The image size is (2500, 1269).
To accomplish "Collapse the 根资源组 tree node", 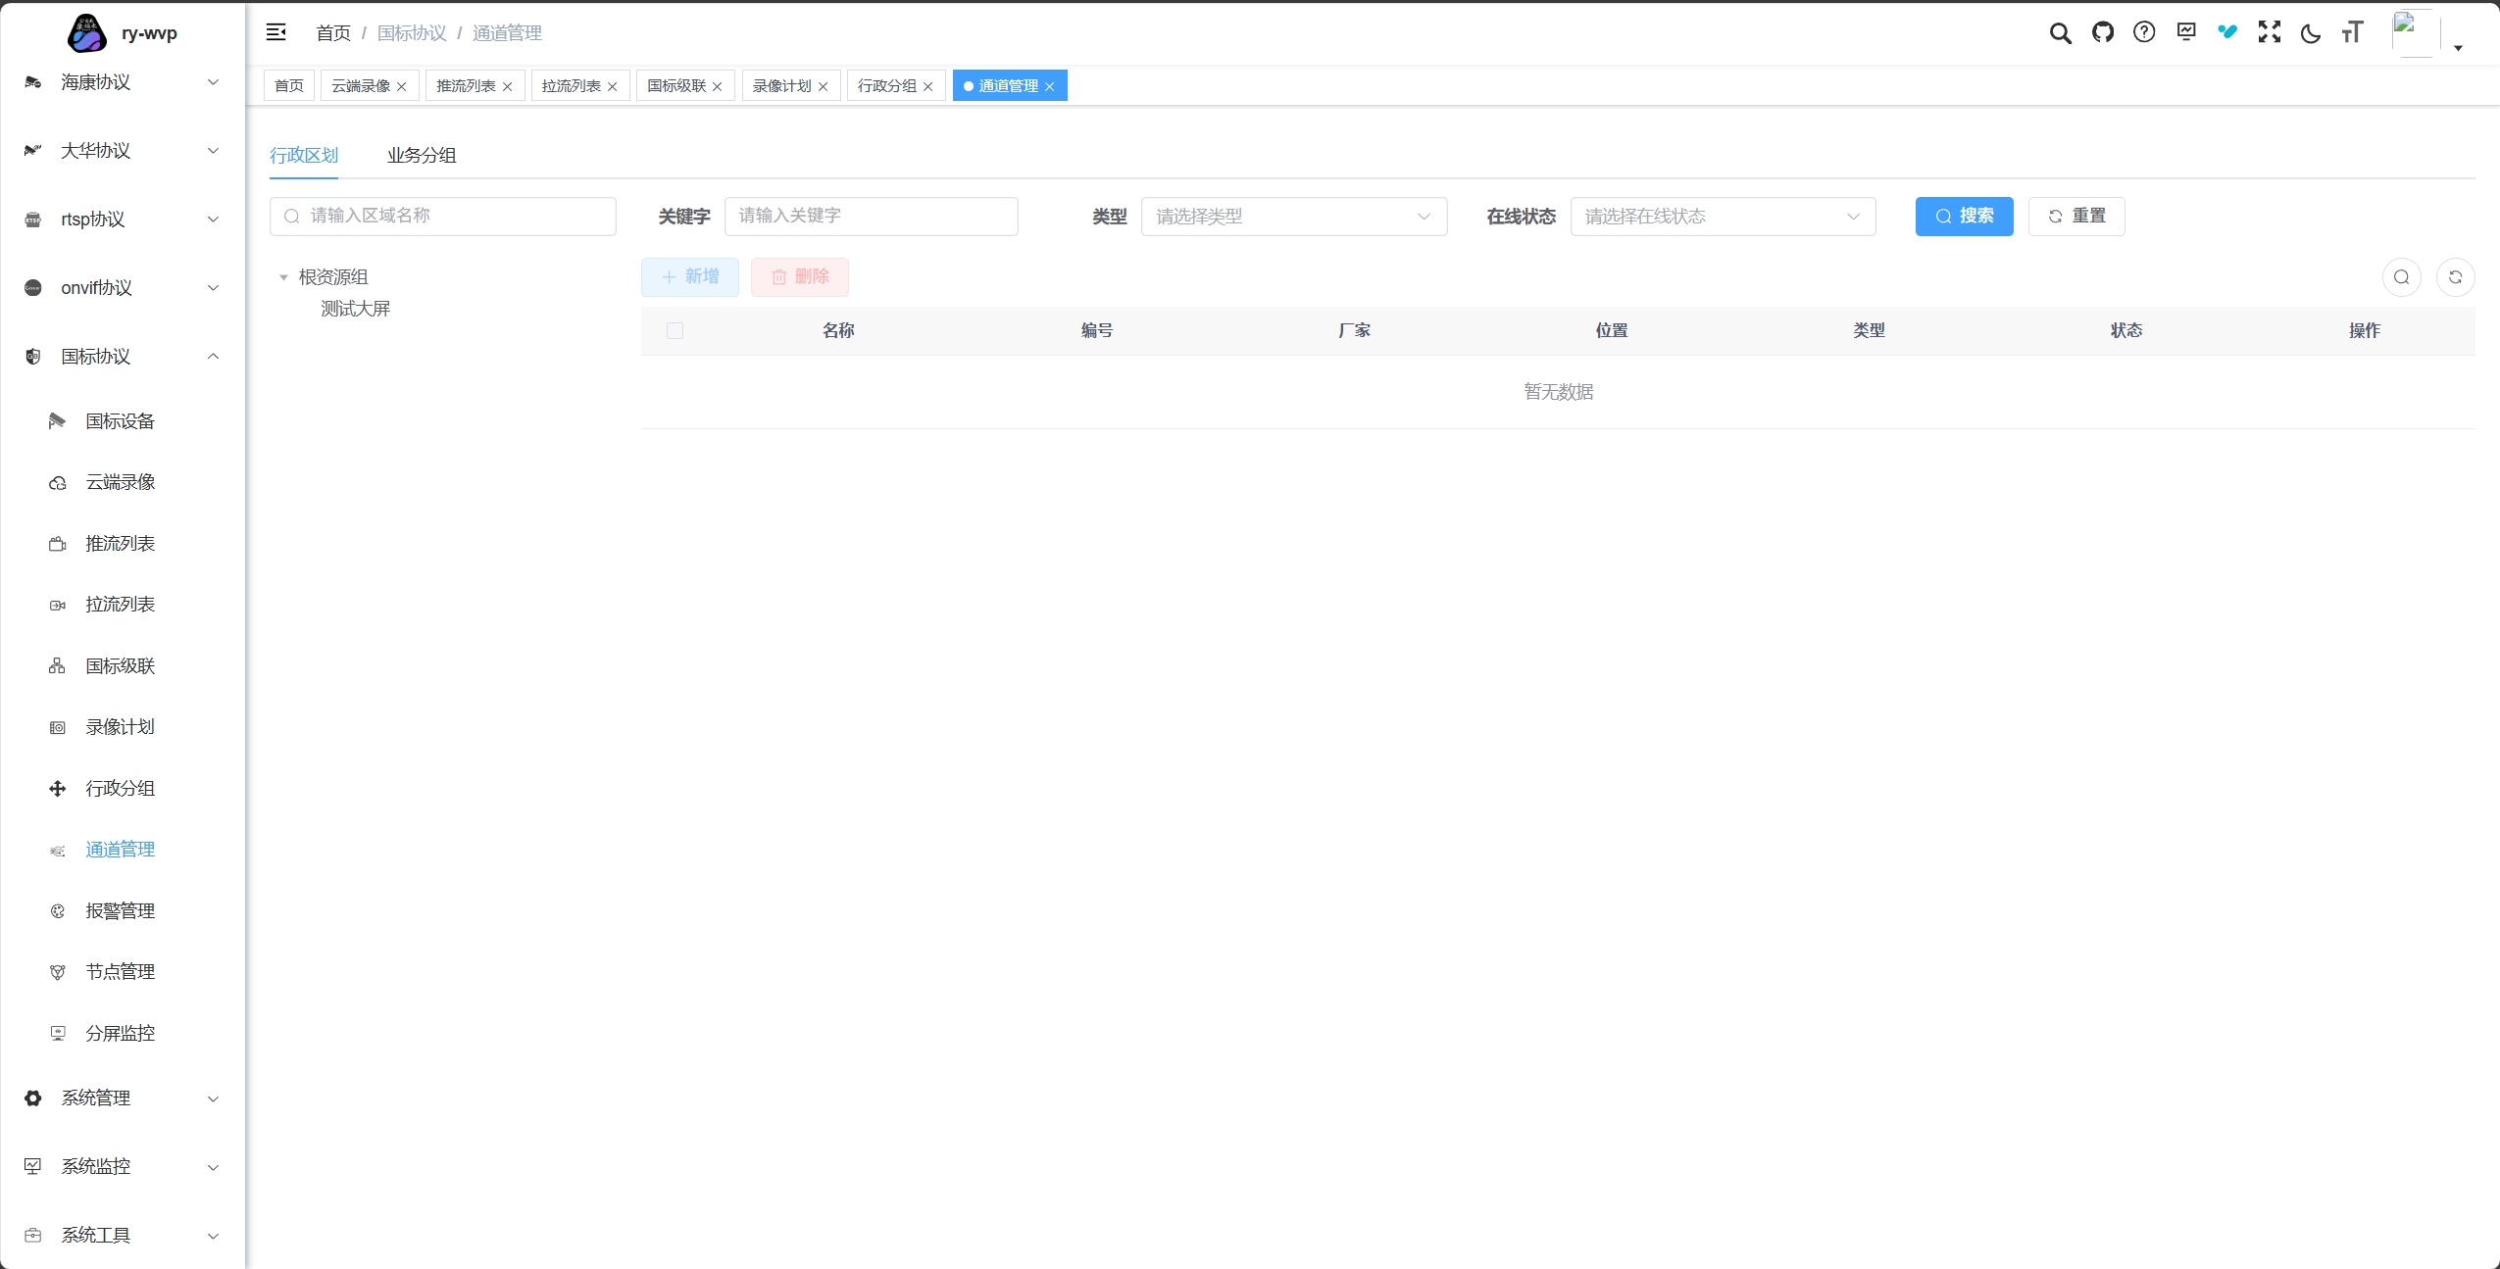I will pyautogui.click(x=283, y=277).
